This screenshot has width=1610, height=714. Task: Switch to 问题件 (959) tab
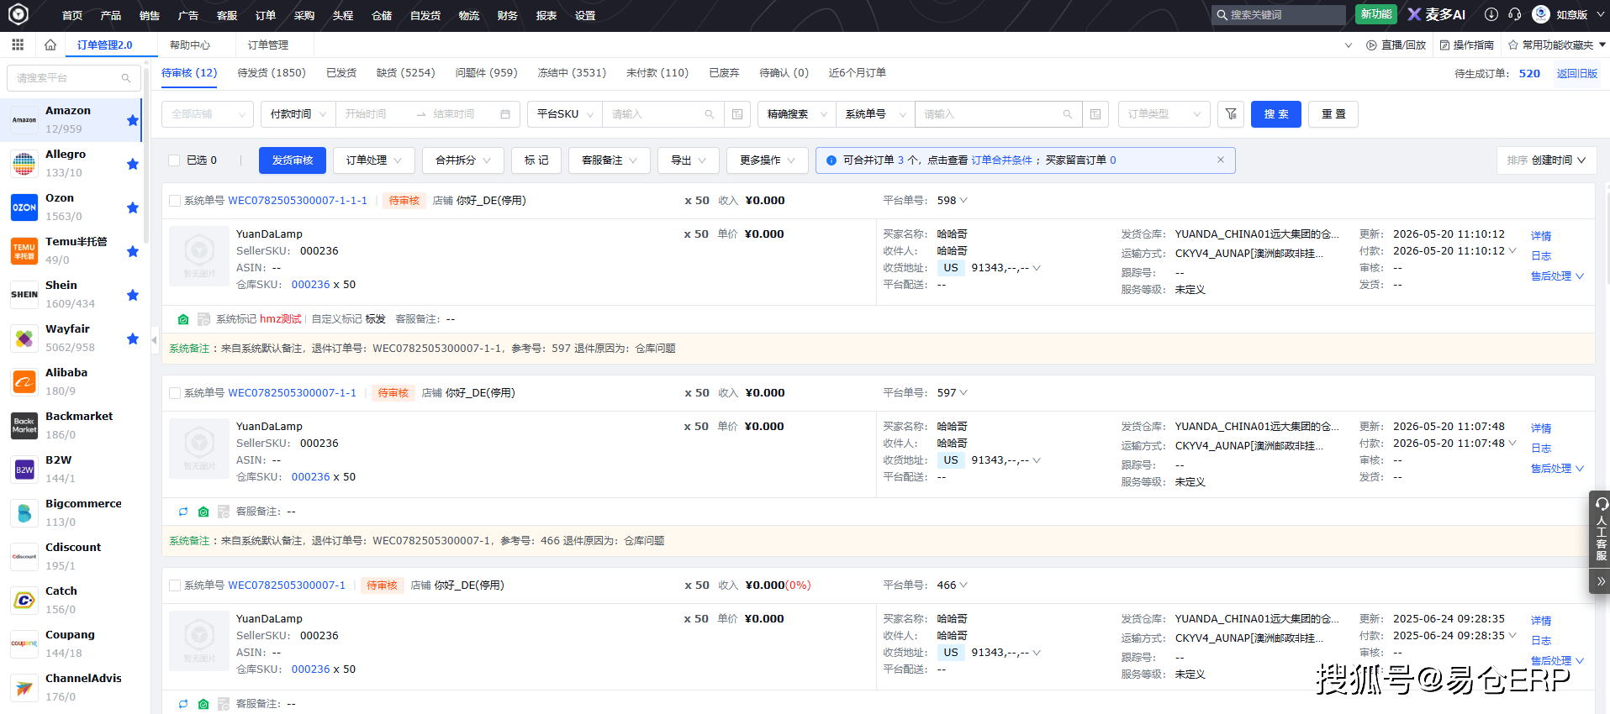(487, 73)
